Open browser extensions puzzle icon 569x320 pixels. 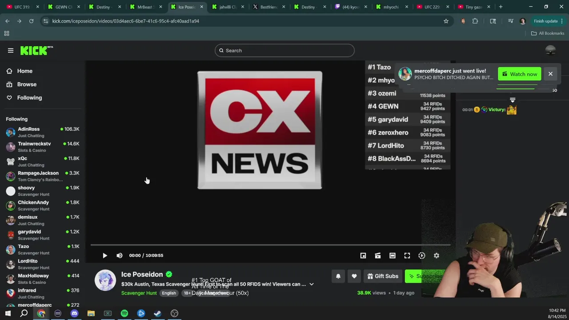point(475,21)
